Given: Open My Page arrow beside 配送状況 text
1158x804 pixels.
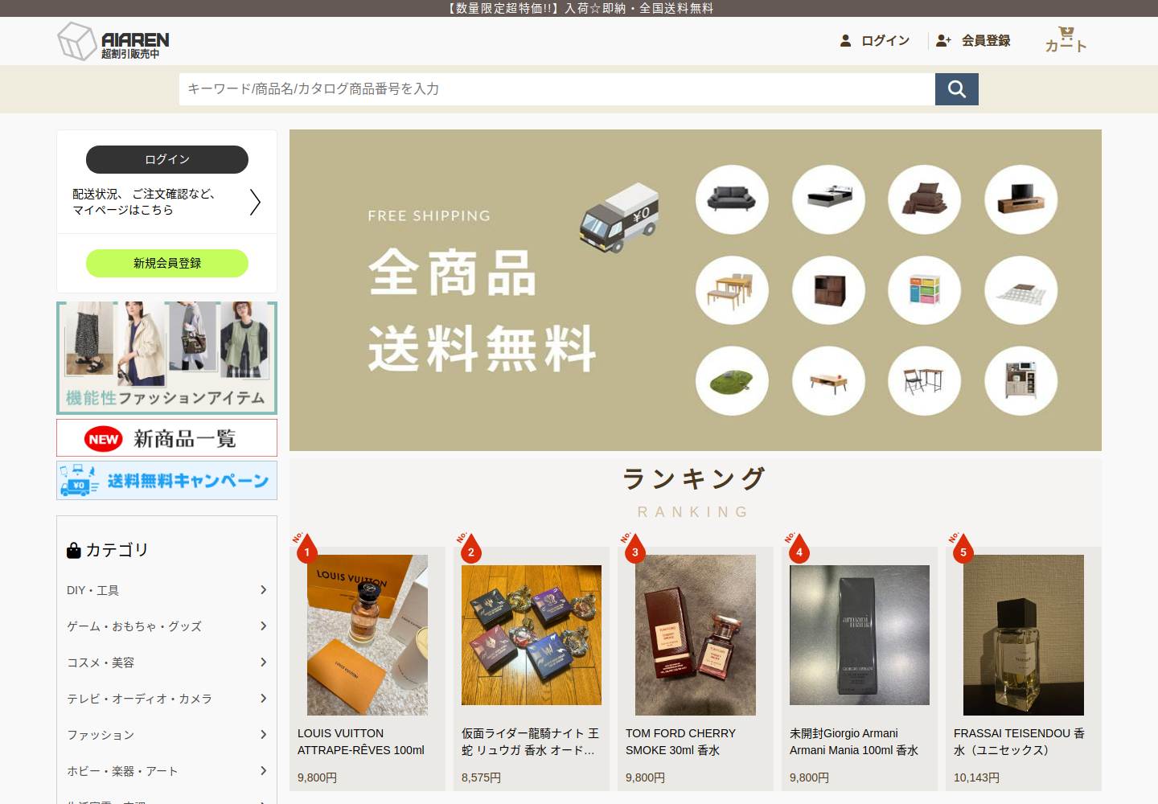Looking at the screenshot, I should coord(255,202).
